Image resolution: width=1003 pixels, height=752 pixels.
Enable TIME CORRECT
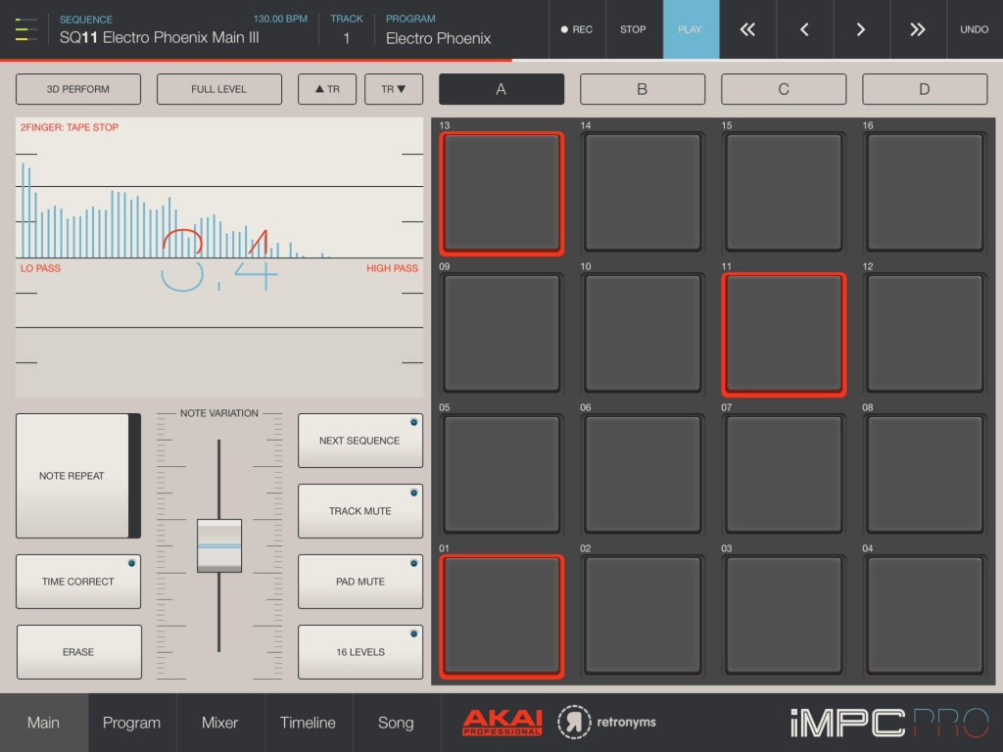point(78,581)
